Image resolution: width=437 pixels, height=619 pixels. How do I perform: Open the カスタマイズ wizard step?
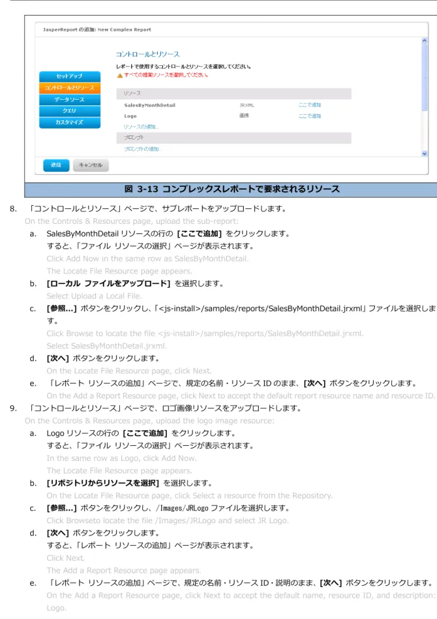point(70,122)
